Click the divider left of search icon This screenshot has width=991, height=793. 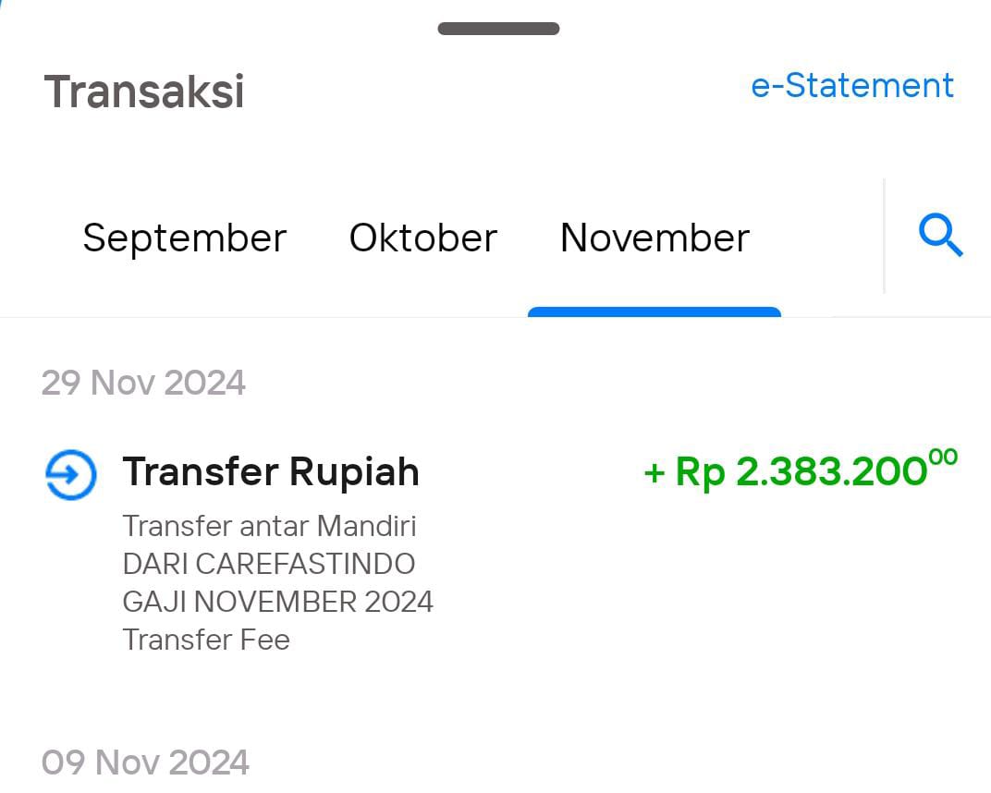coord(884,236)
